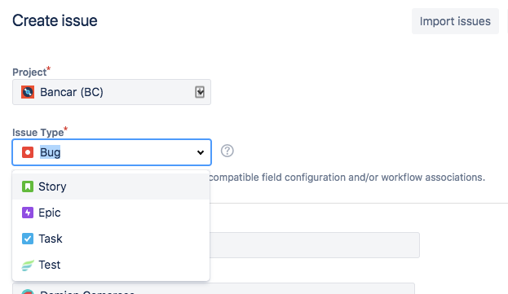
Task: Click the Import issues button
Action: pos(455,21)
